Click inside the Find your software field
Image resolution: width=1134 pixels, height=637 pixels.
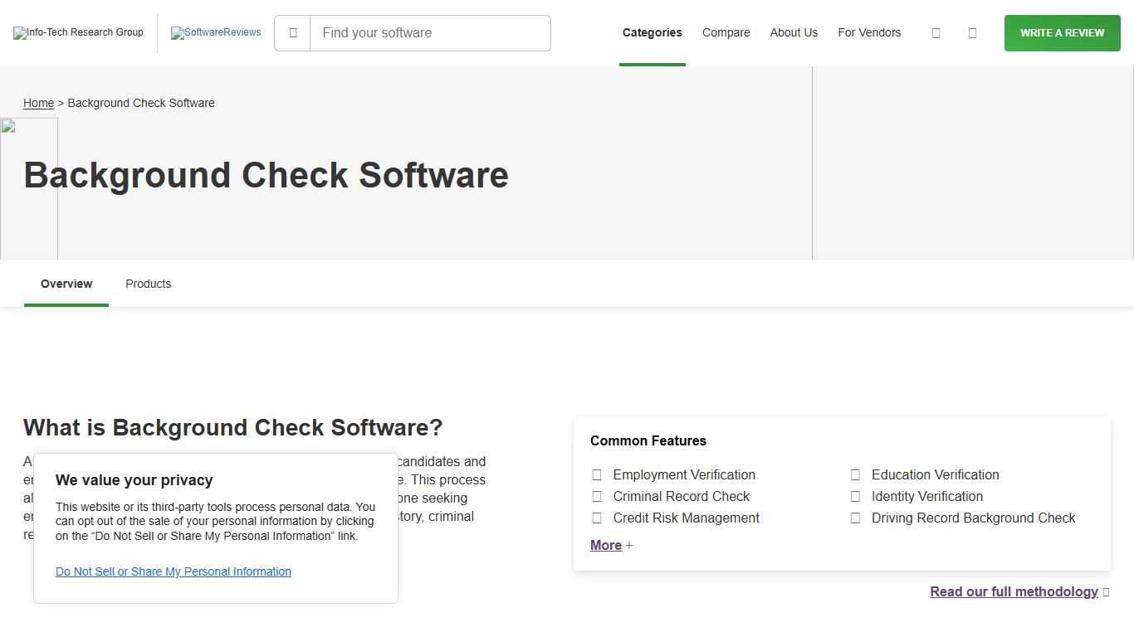[x=430, y=32]
